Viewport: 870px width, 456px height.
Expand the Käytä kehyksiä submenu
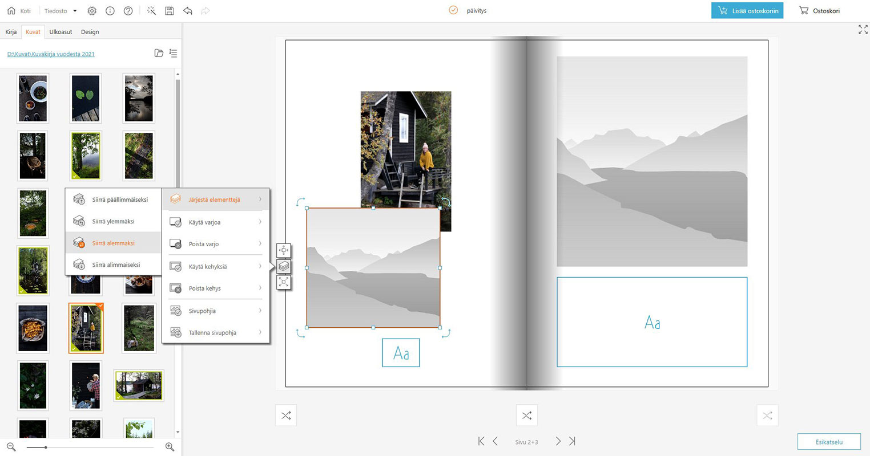point(216,267)
